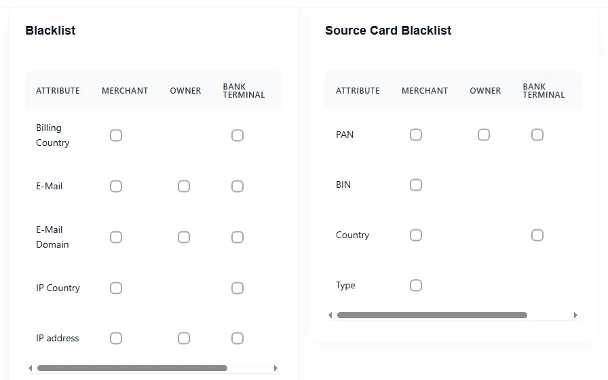Image resolution: width=608 pixels, height=380 pixels.
Task: Click right scroll arrow under Blacklist table
Action: [275, 368]
